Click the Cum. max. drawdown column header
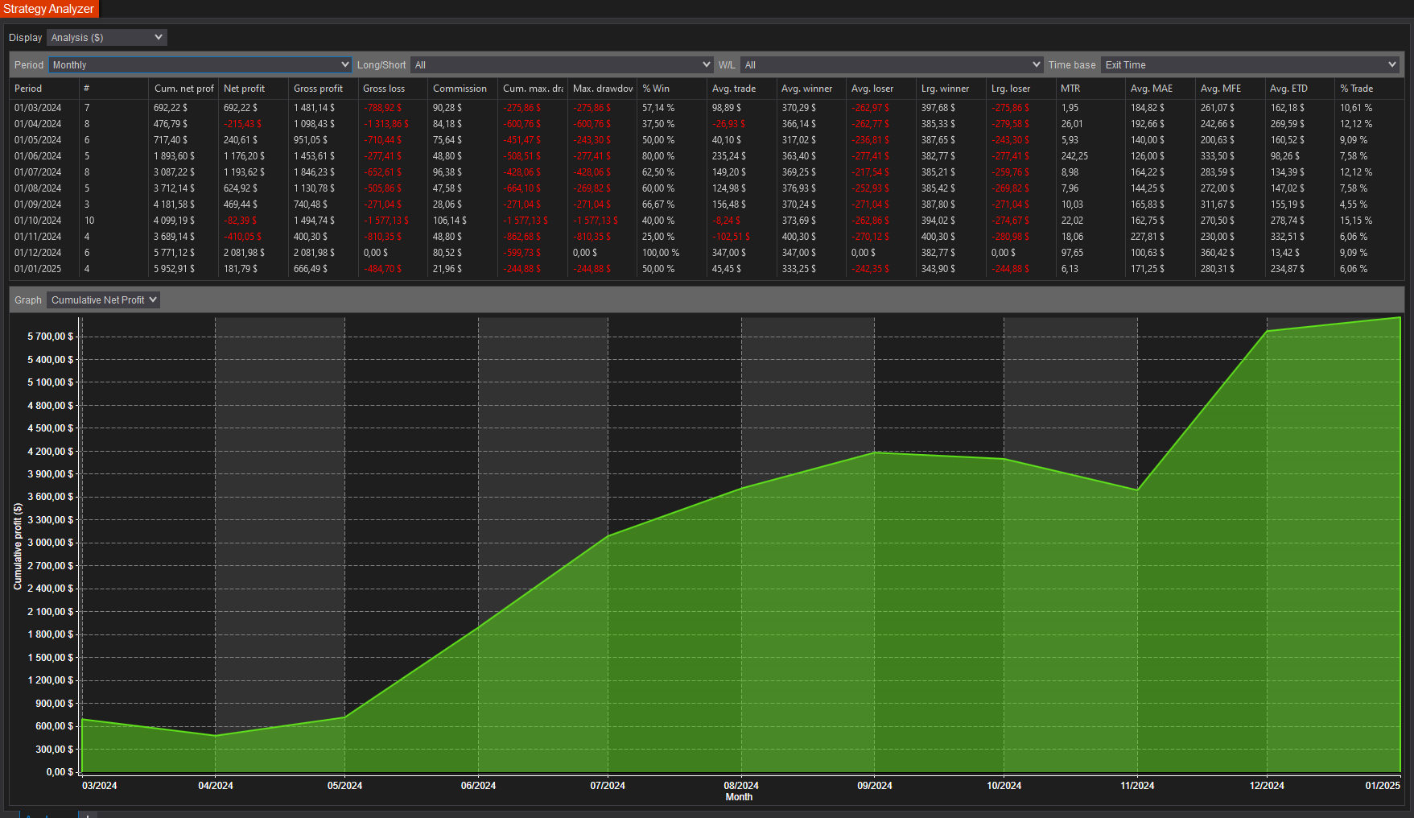This screenshot has height=818, width=1414. (x=533, y=89)
